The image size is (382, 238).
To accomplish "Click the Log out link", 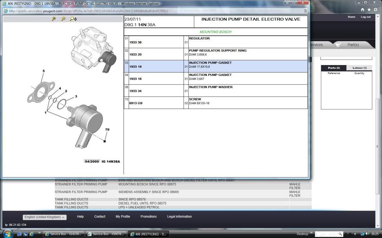I will pyautogui.click(x=366, y=17).
